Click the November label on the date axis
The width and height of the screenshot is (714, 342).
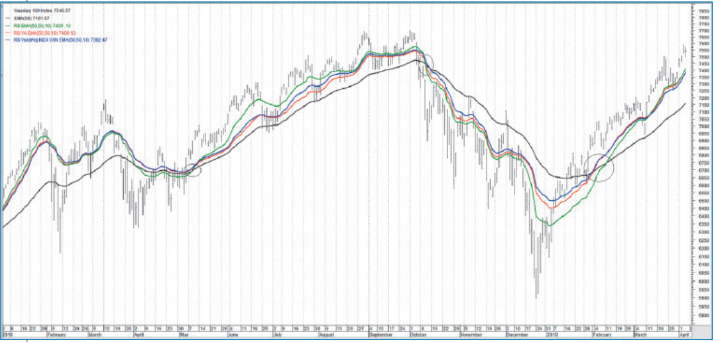pyautogui.click(x=470, y=335)
